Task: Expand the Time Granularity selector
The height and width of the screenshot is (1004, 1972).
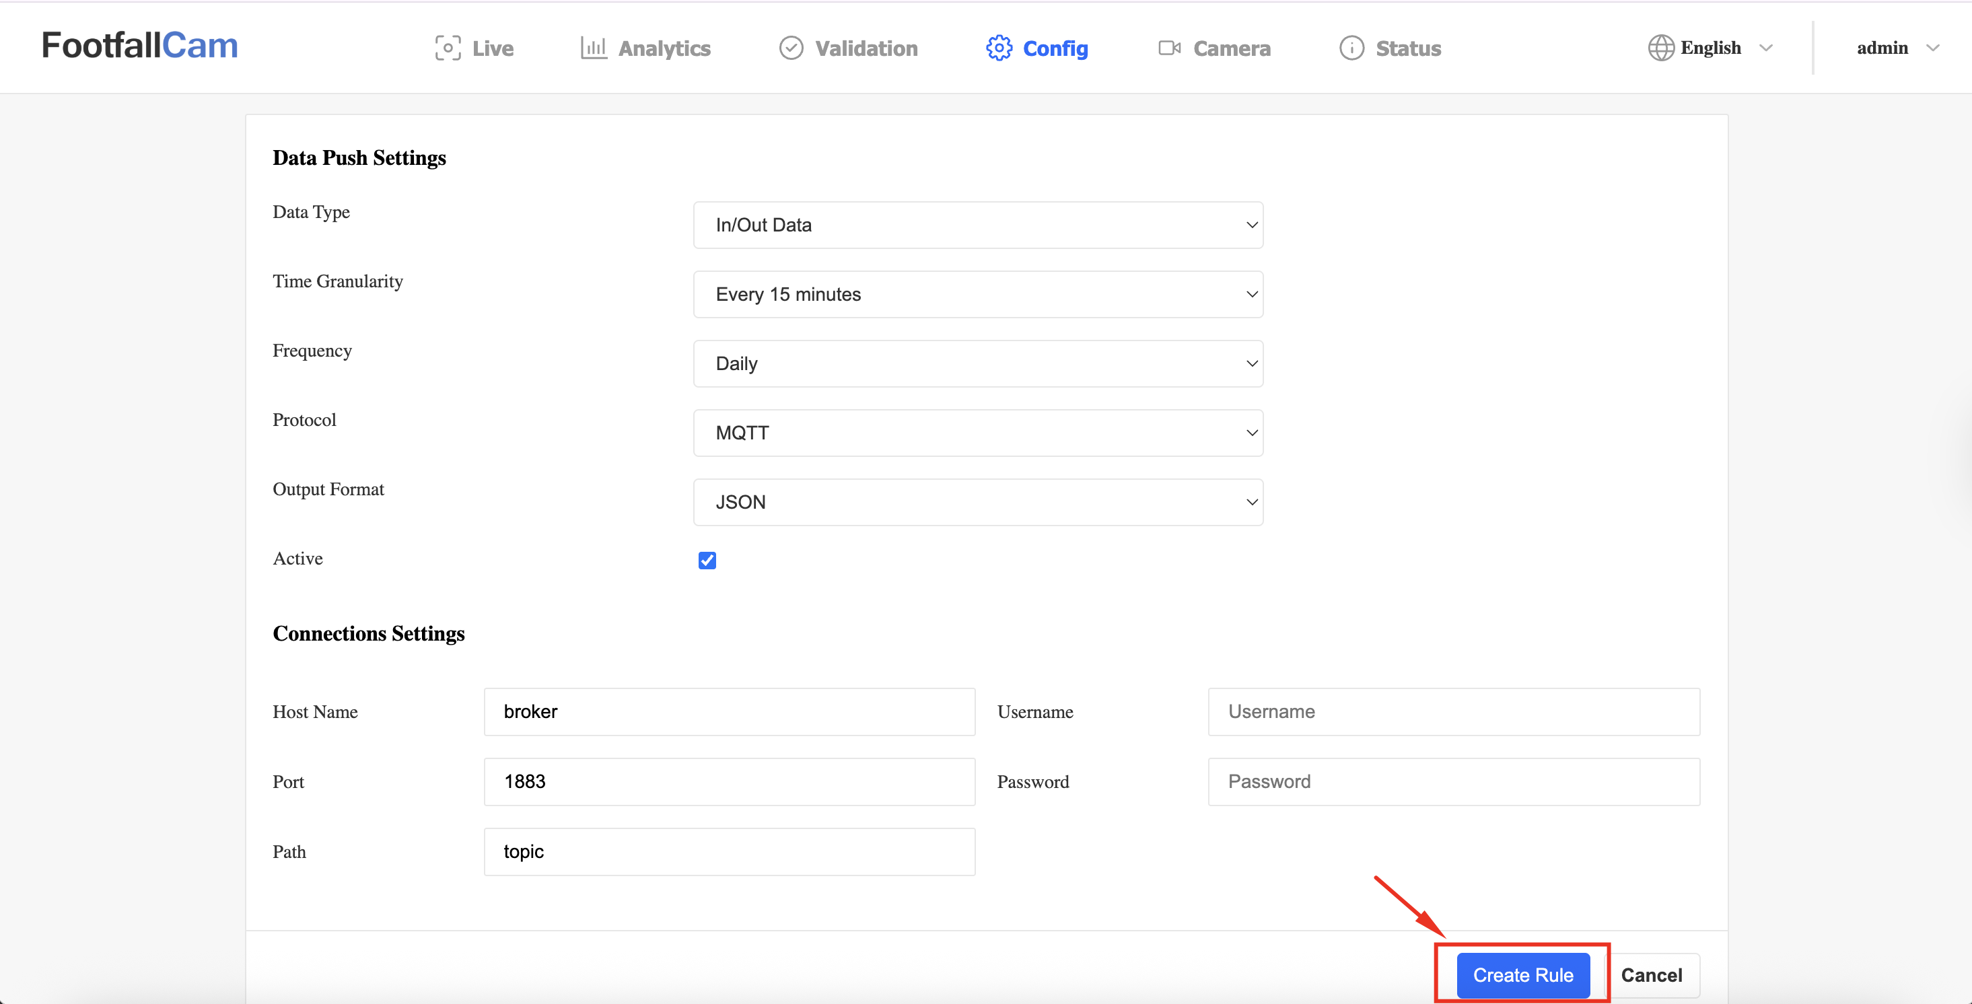Action: coord(977,295)
